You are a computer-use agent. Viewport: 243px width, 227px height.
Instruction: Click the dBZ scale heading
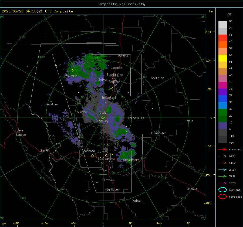tap(229, 14)
